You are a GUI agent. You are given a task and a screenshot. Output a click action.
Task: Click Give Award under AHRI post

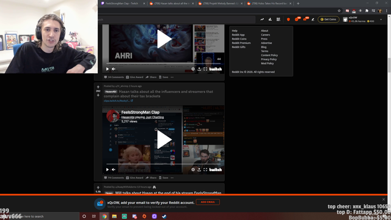[x=134, y=77]
